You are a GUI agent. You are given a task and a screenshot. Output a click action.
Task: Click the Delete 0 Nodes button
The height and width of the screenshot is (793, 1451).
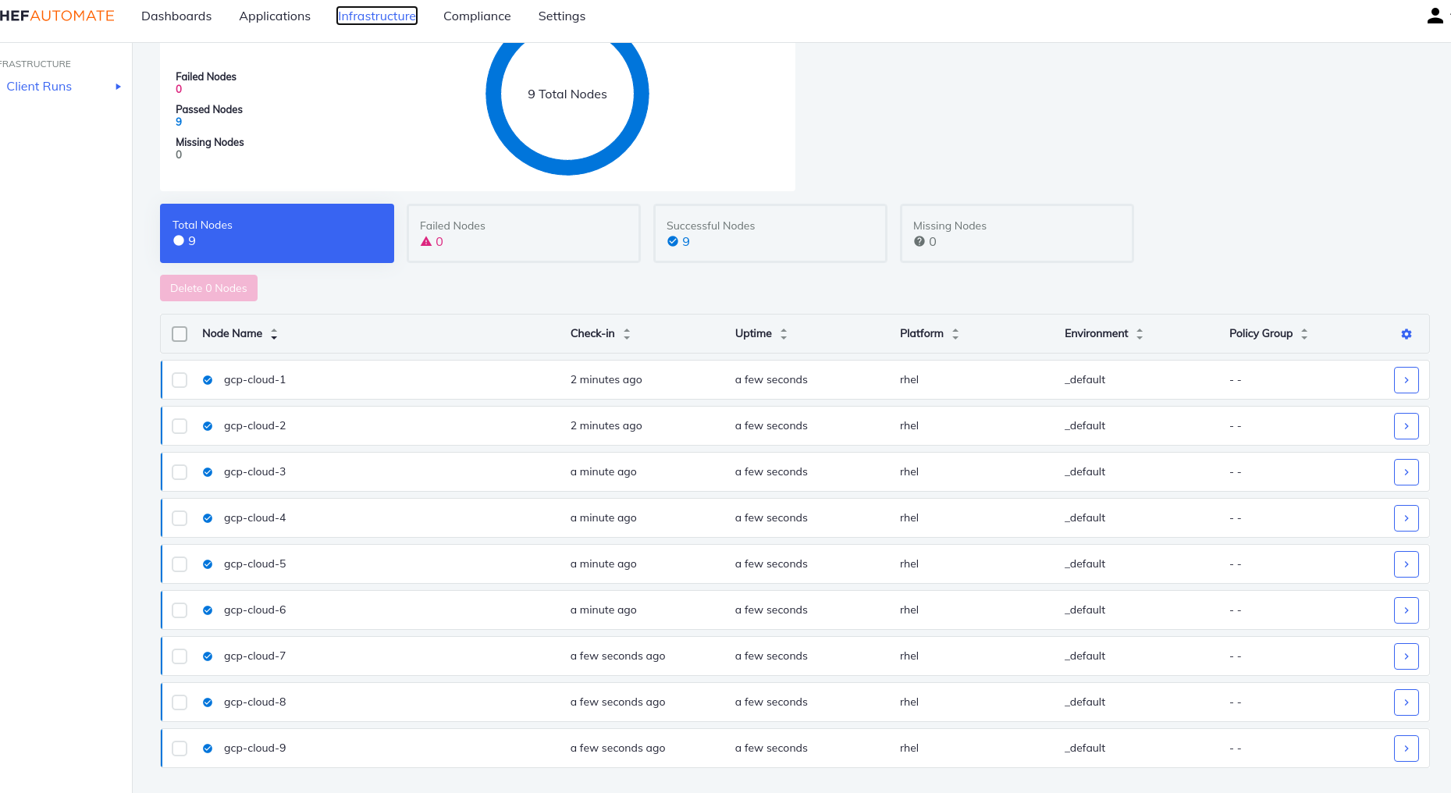[x=208, y=288]
